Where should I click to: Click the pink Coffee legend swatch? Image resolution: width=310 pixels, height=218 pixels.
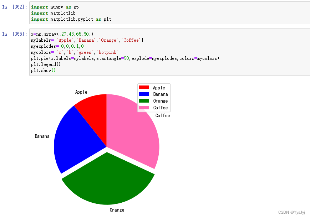click(x=144, y=108)
